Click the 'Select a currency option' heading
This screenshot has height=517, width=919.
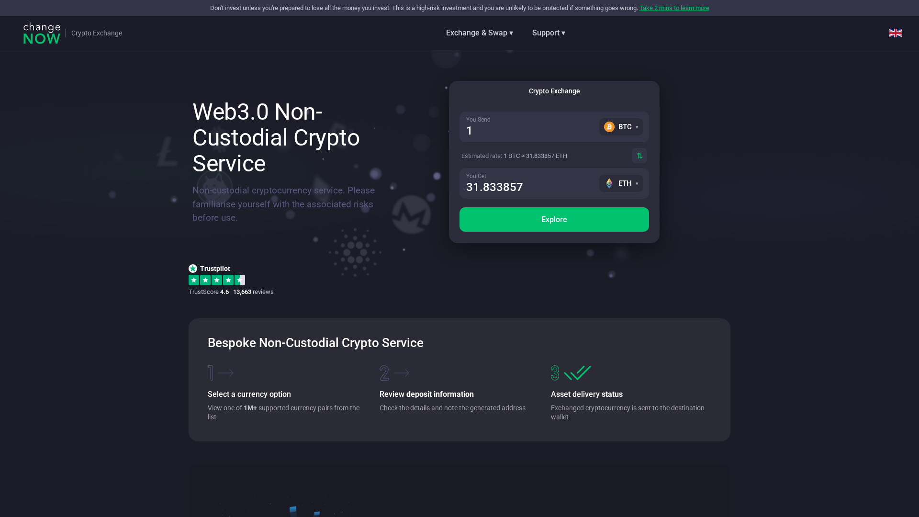[249, 394]
